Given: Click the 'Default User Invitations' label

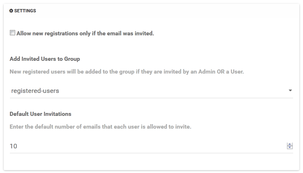Looking at the screenshot, I should point(40,114).
